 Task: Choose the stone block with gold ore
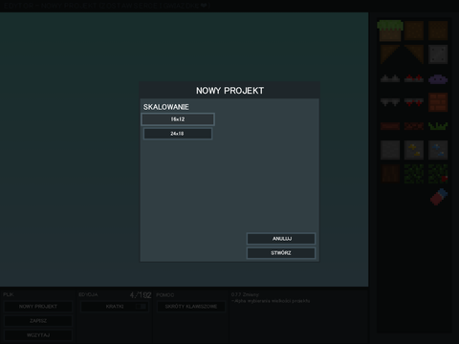(x=414, y=150)
